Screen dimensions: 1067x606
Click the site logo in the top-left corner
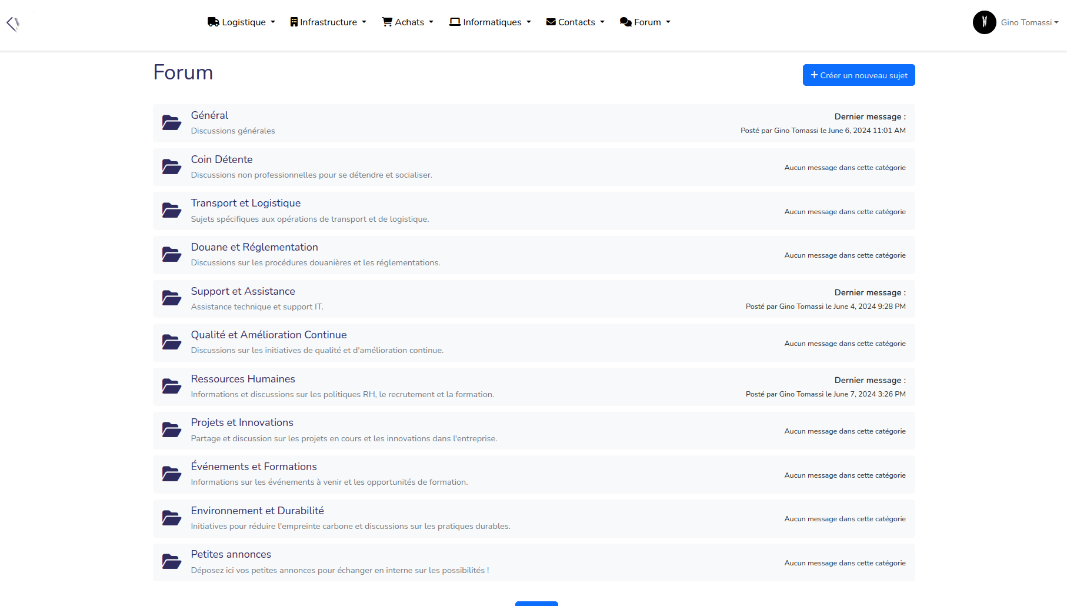tap(13, 23)
